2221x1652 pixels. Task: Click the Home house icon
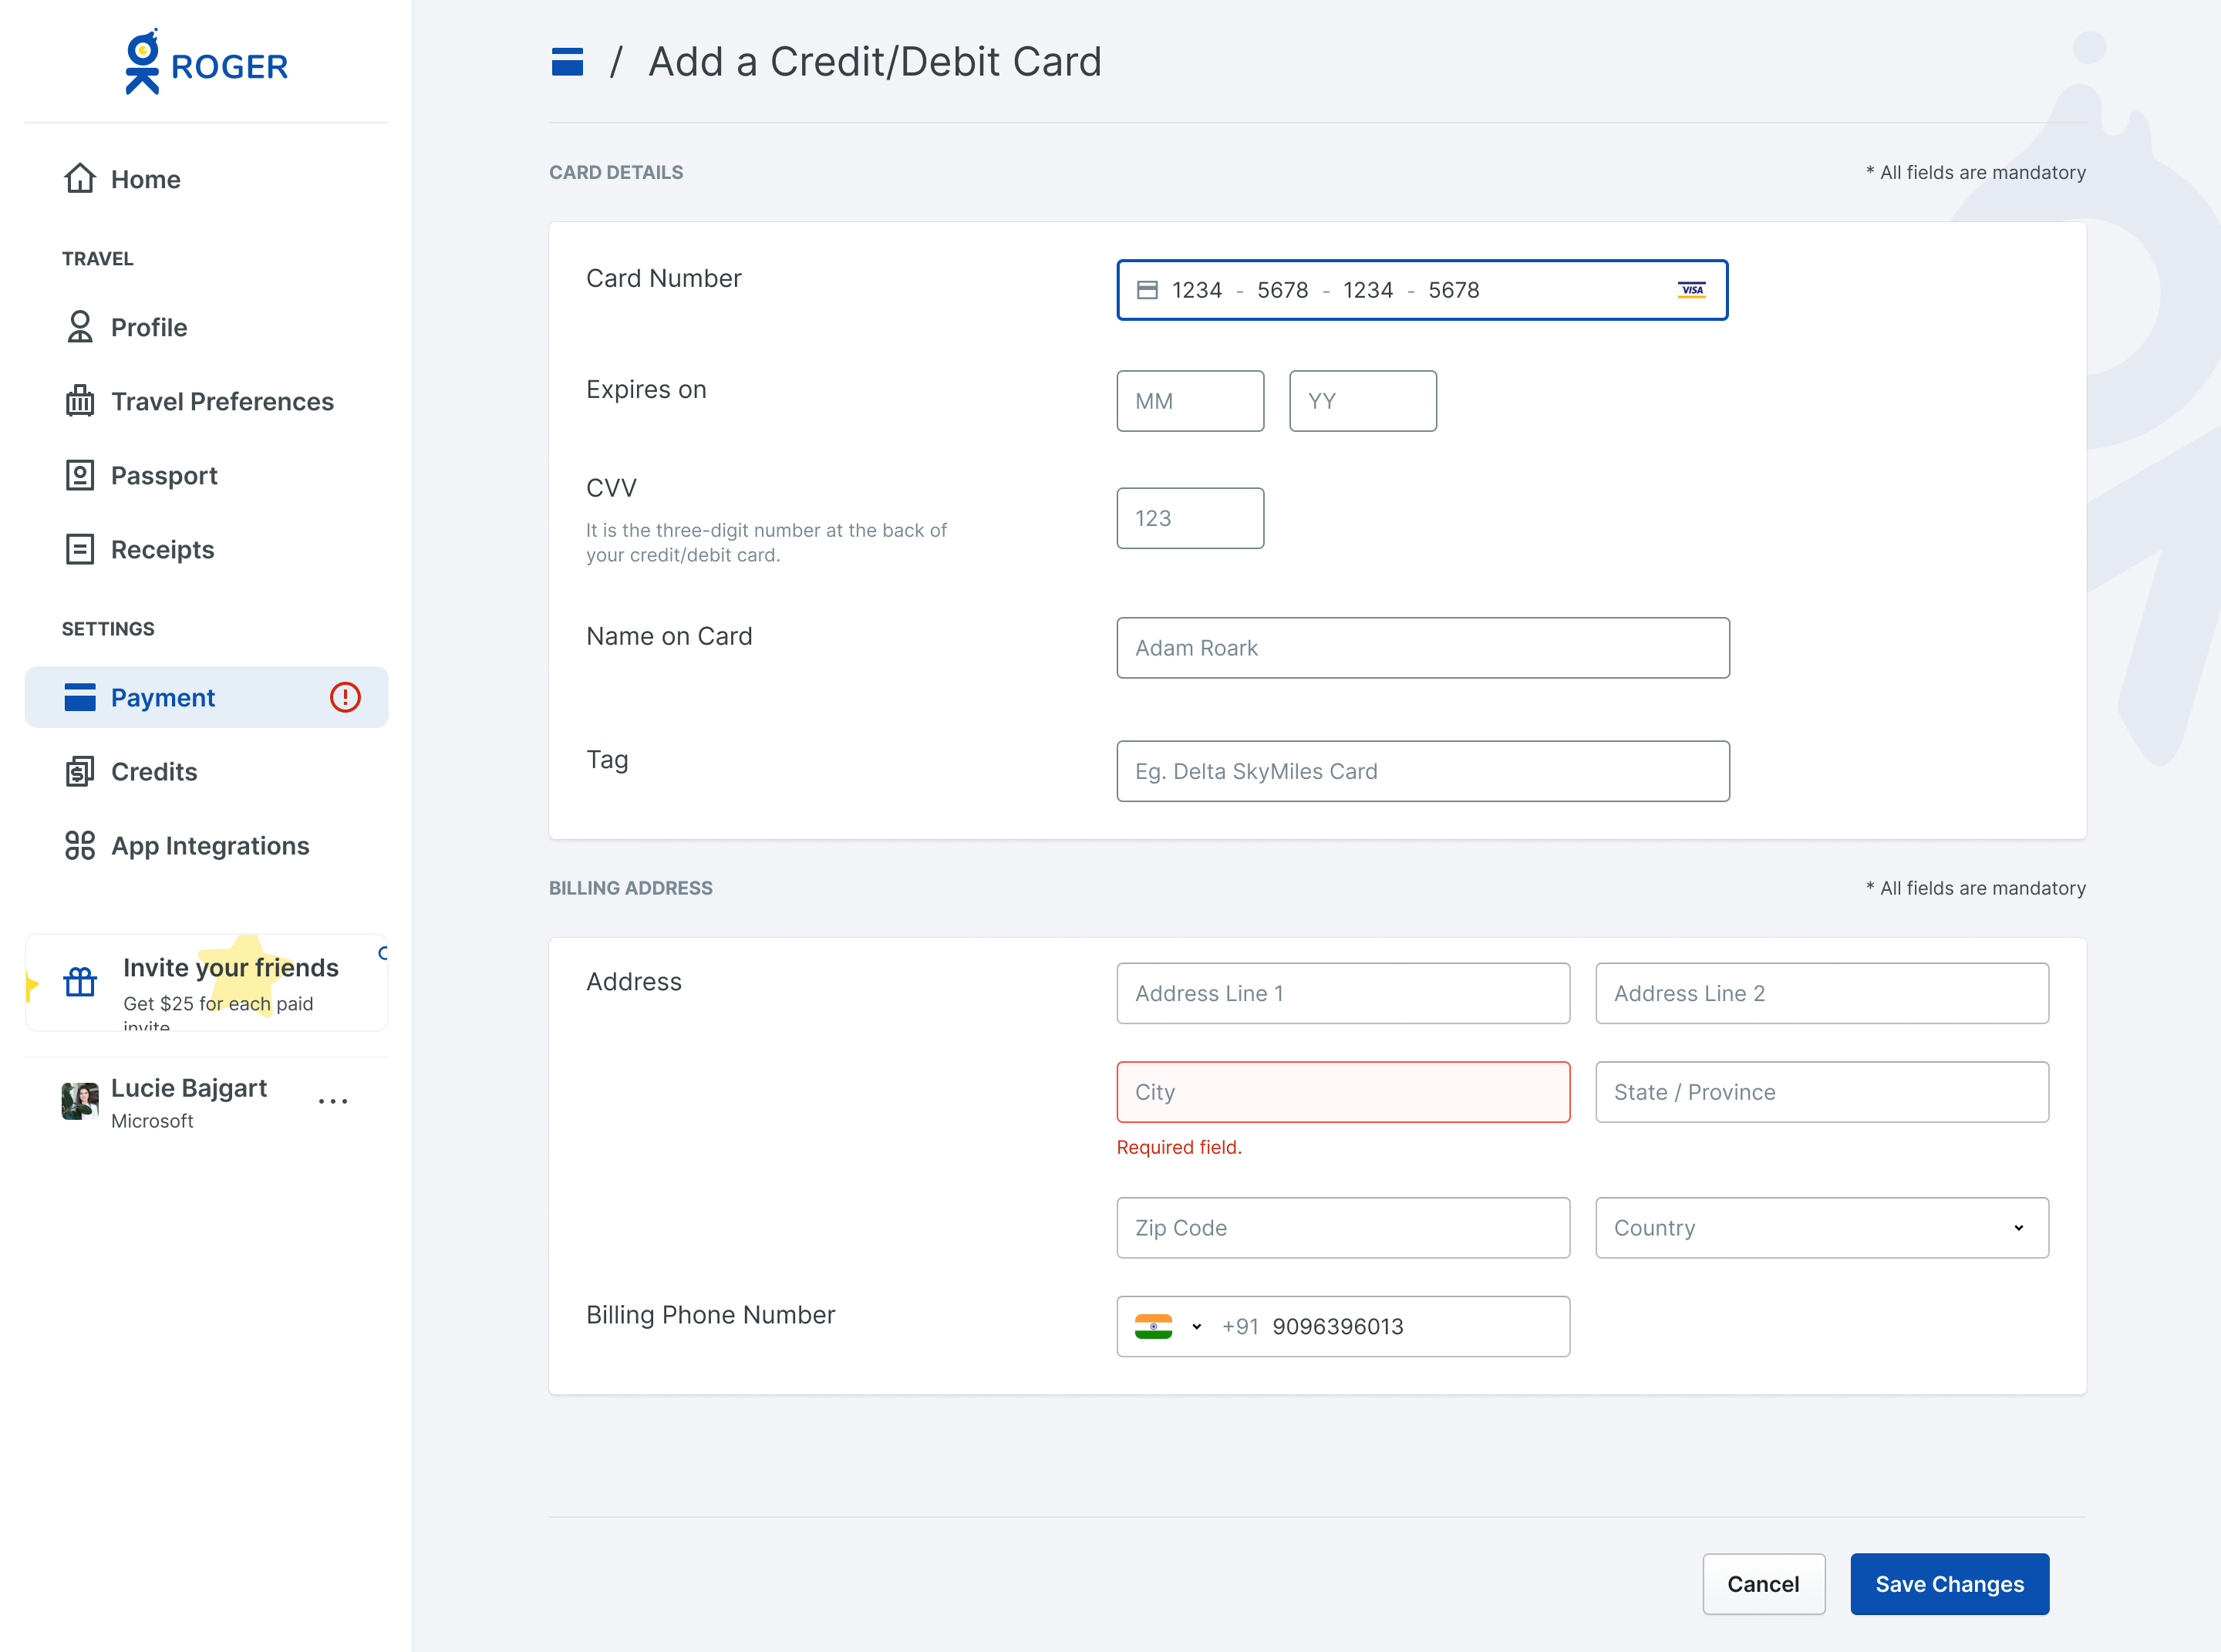tap(80, 179)
